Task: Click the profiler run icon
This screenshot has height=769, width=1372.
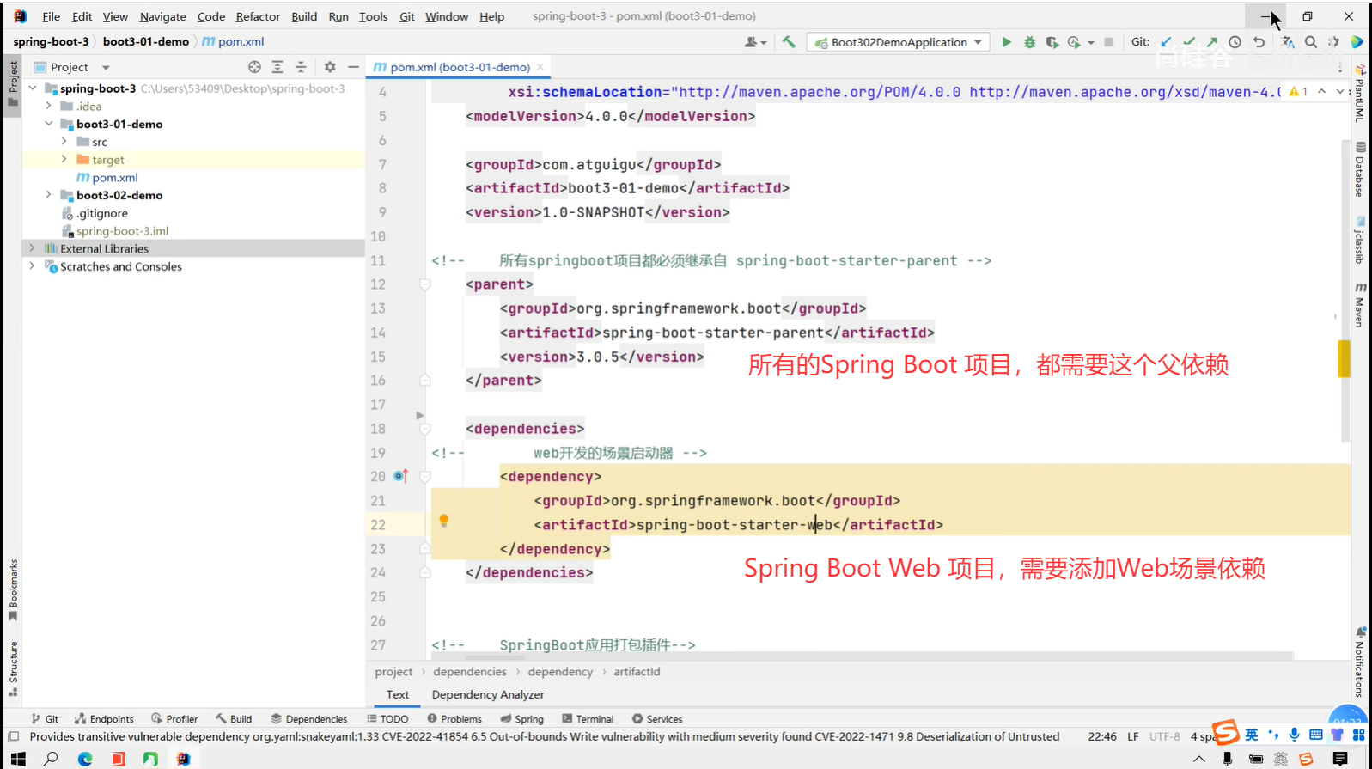Action: pos(1074,42)
